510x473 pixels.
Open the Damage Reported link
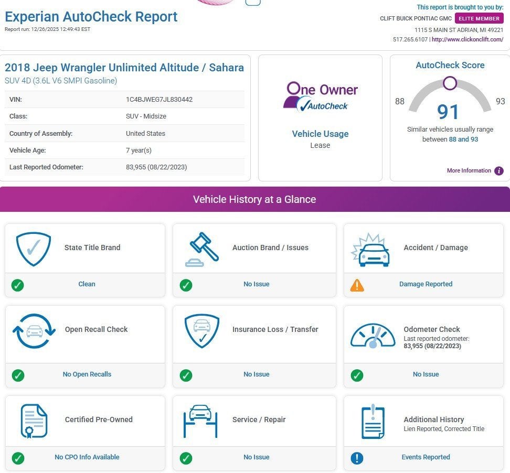pyautogui.click(x=426, y=284)
